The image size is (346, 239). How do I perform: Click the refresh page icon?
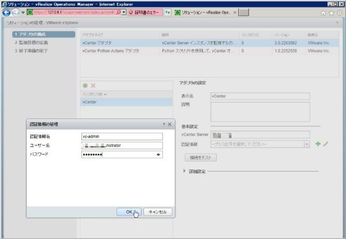[x=168, y=13]
